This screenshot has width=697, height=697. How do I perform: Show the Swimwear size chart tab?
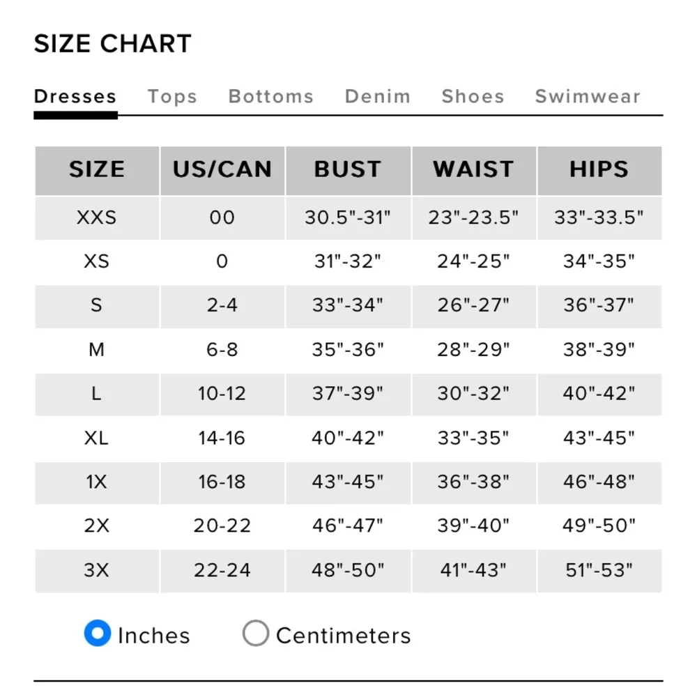(x=588, y=96)
